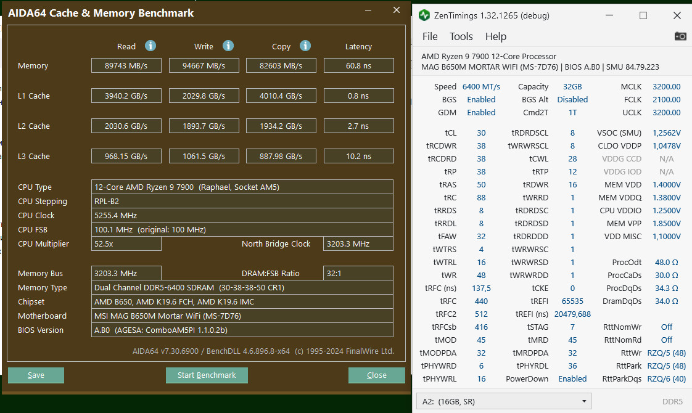Click MEM VDD value 1.4000V

click(666, 184)
